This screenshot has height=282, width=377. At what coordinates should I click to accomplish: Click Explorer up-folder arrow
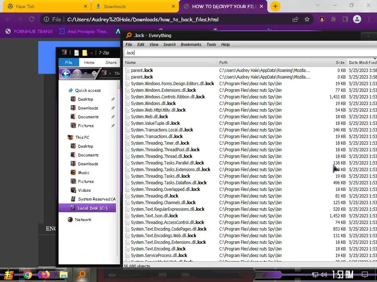[x=94, y=73]
